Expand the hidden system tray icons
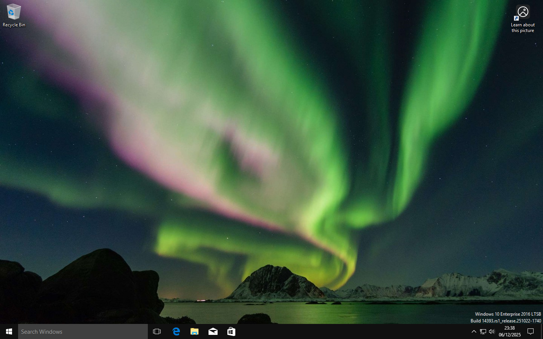Image resolution: width=543 pixels, height=339 pixels. pos(474,331)
